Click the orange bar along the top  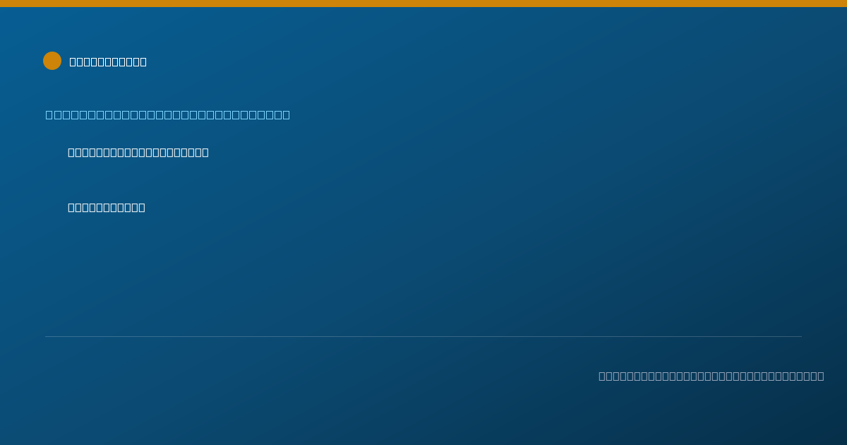coord(423,4)
